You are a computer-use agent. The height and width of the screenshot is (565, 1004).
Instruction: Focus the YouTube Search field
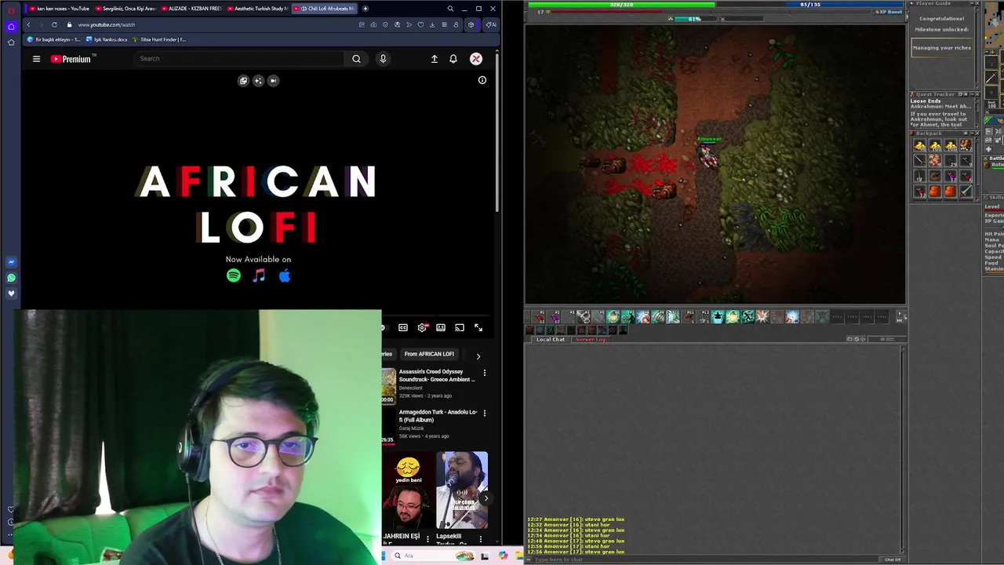(239, 59)
